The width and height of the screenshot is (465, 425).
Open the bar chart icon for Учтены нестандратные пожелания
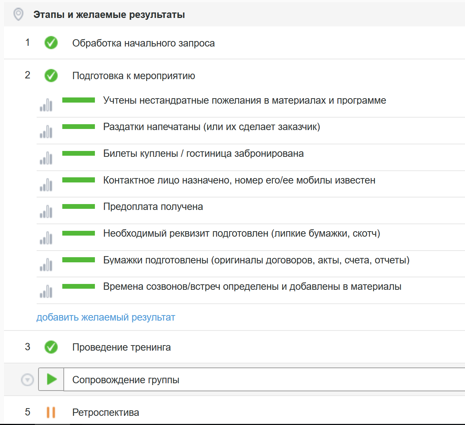[46, 105]
